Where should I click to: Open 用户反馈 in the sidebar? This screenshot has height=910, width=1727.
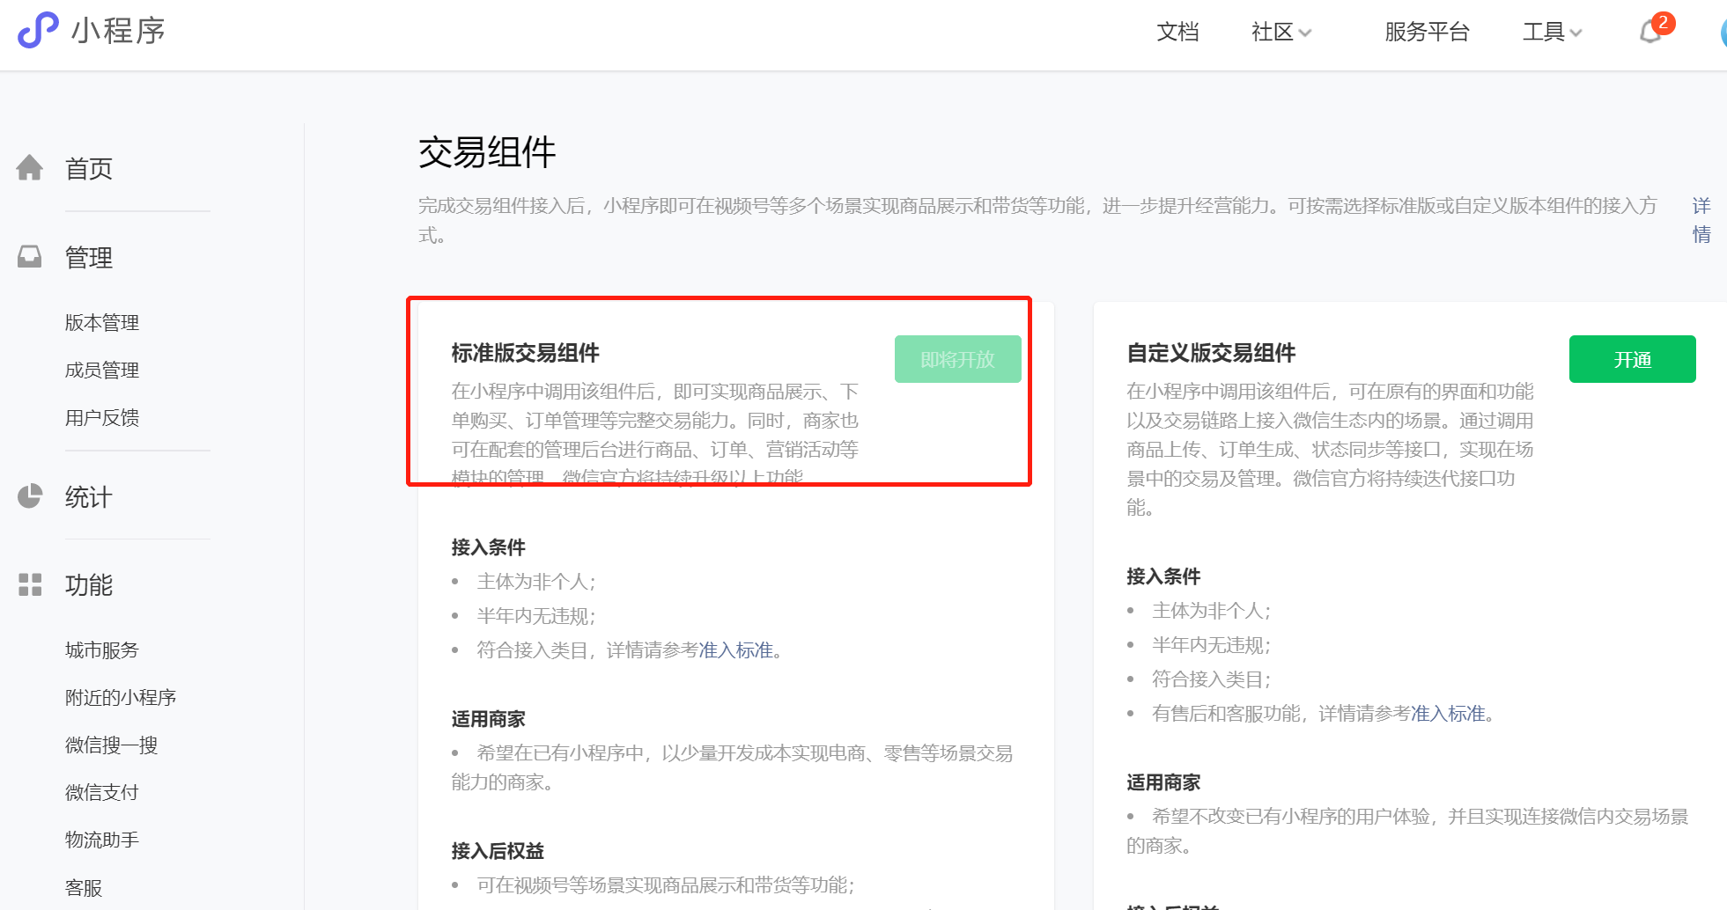(x=102, y=418)
